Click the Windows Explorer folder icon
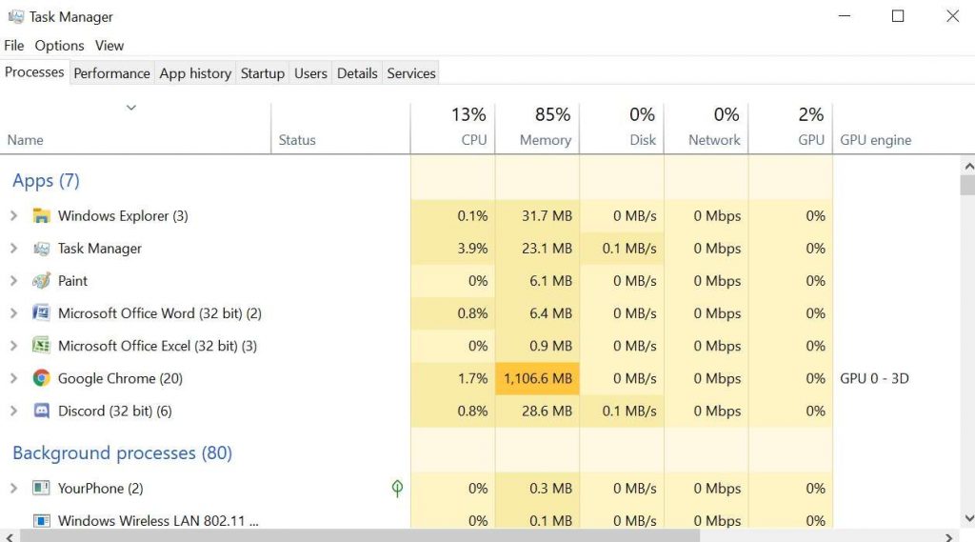This screenshot has width=975, height=542. pyautogui.click(x=41, y=216)
